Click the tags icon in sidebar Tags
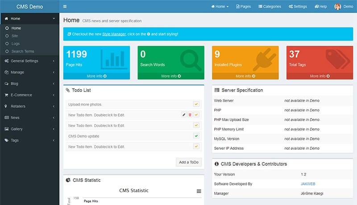This screenshot has width=357, height=205. [x=7, y=140]
